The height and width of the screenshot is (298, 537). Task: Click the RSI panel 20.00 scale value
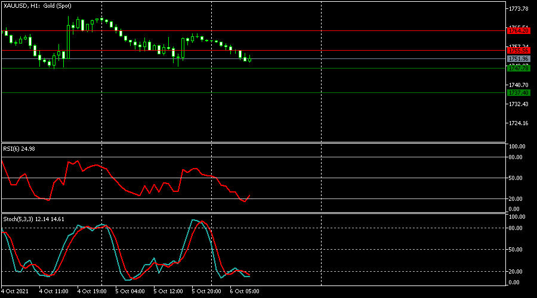(x=516, y=199)
